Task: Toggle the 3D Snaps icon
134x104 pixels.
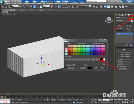Action: point(63,7)
